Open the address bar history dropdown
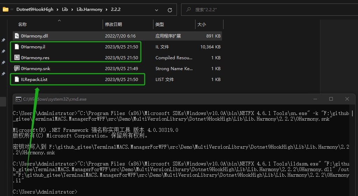The height and width of the screenshot is (196, 358). pos(156,10)
